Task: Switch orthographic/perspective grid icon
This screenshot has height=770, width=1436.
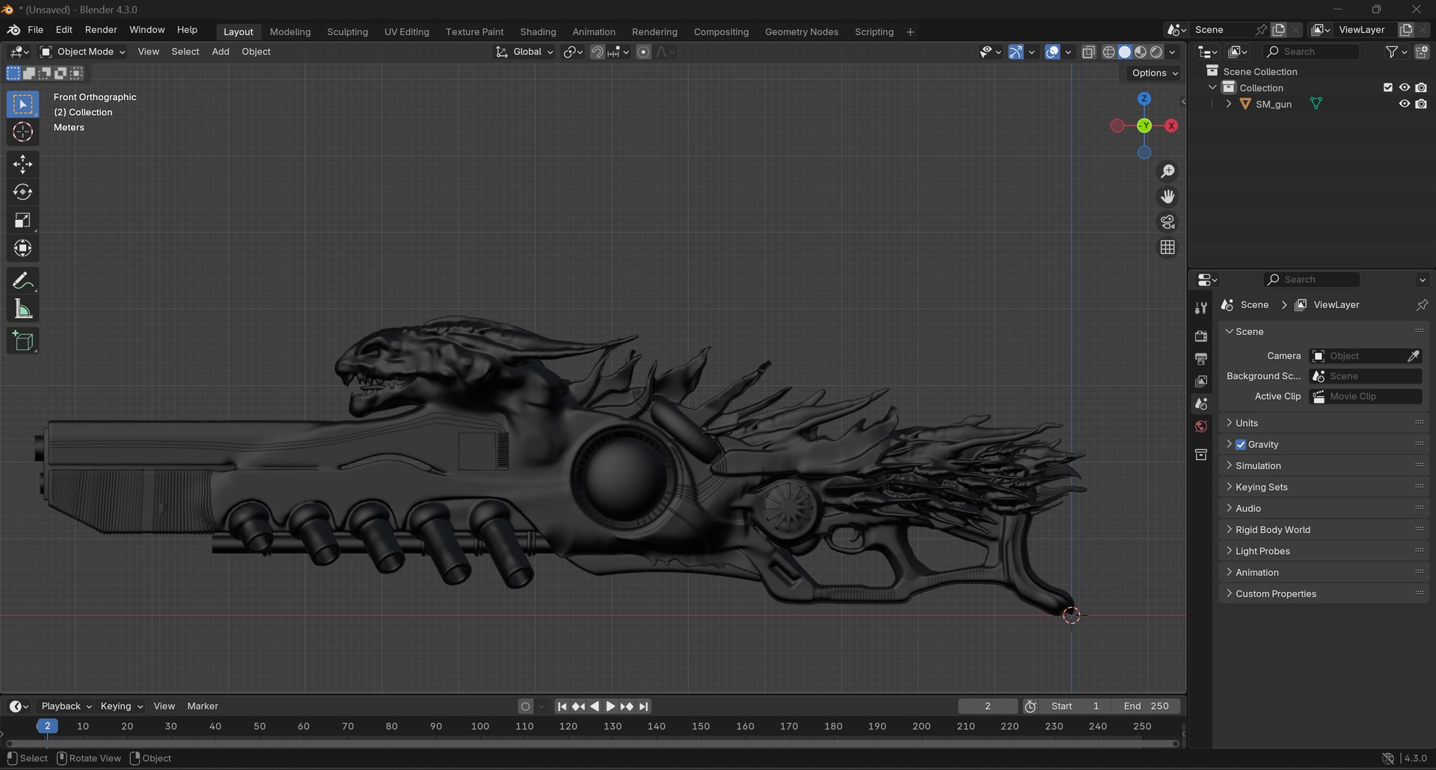Action: [x=1167, y=247]
